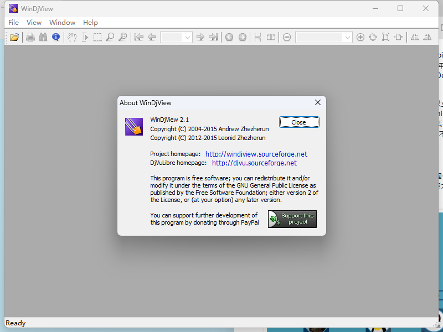Click the four-arrow circle zoom icon
Viewport: 443px width, 332px height.
point(373,37)
